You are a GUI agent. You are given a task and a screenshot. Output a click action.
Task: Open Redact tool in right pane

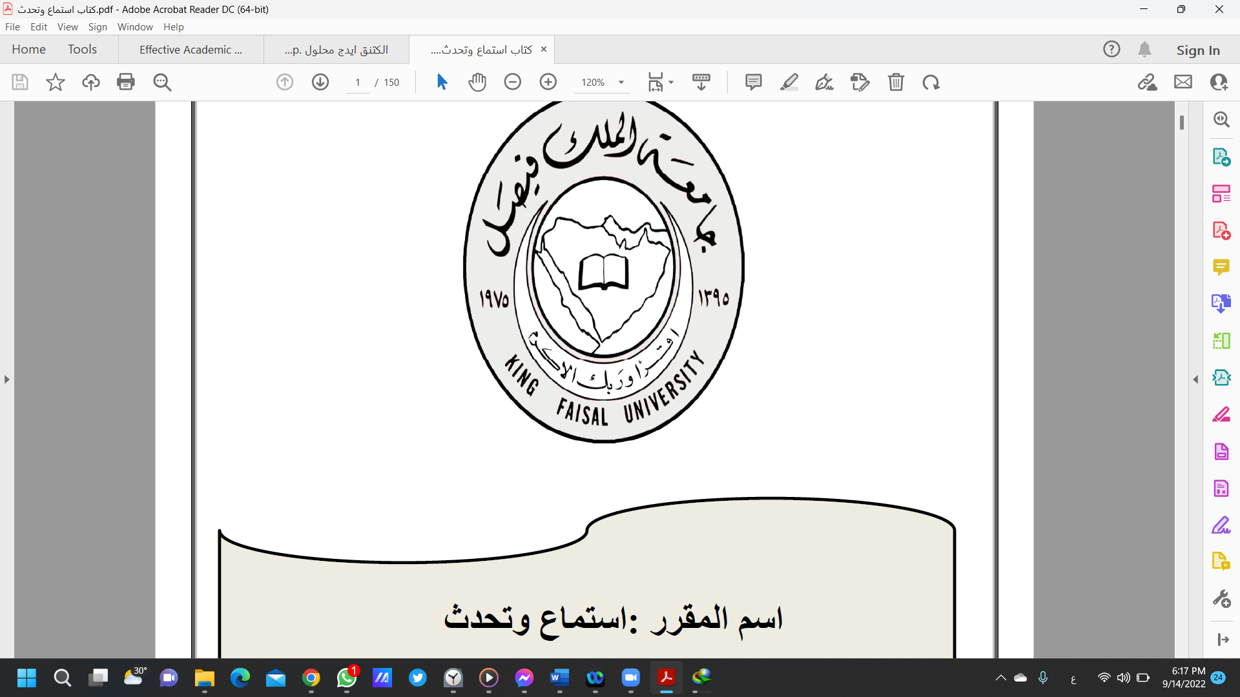tap(1221, 414)
